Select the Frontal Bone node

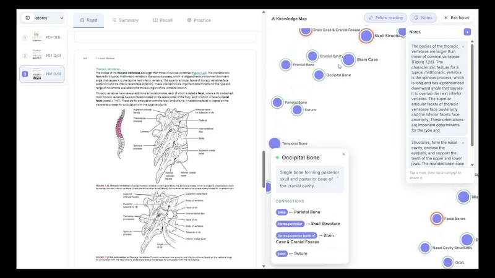(x=285, y=65)
